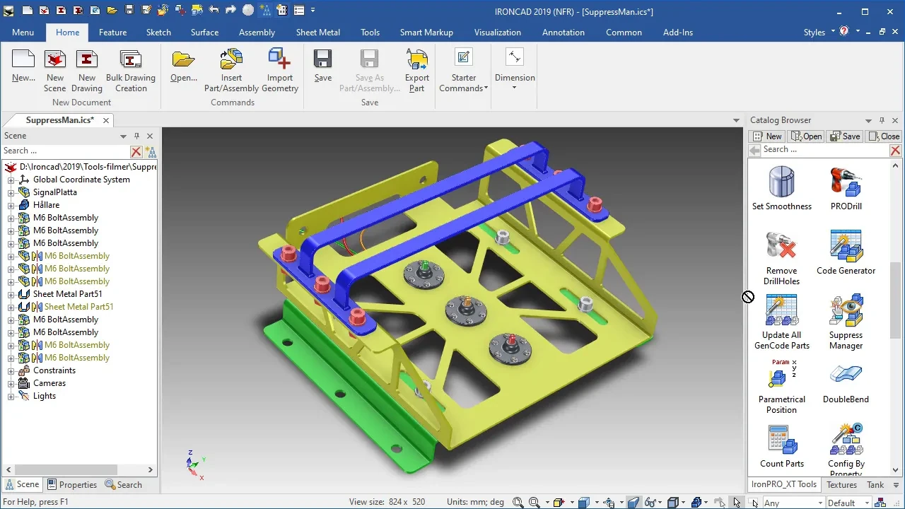905x509 pixels.
Task: Expand the Cameras tree node
Action: click(11, 383)
